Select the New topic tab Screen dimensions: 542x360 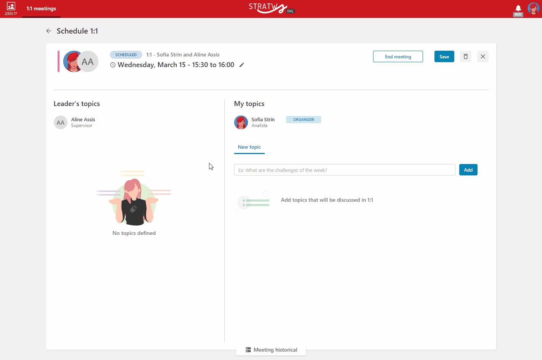point(249,147)
